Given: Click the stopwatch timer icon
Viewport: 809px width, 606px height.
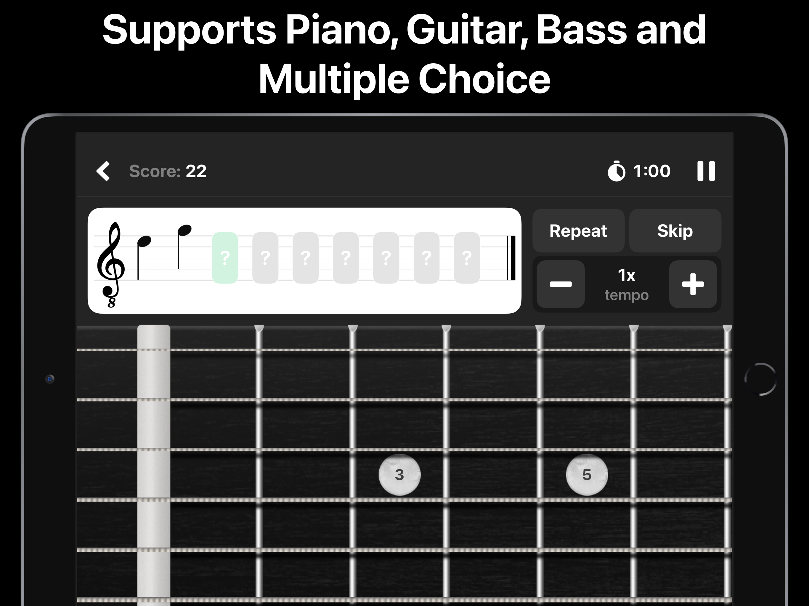Looking at the screenshot, I should (616, 171).
